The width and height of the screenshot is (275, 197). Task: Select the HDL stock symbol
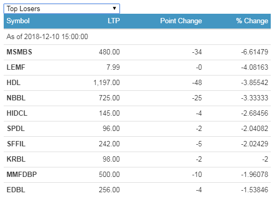(x=14, y=82)
